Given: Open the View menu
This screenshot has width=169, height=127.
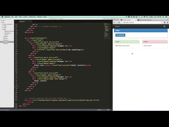Looking at the screenshot, I should (x=20, y=17).
